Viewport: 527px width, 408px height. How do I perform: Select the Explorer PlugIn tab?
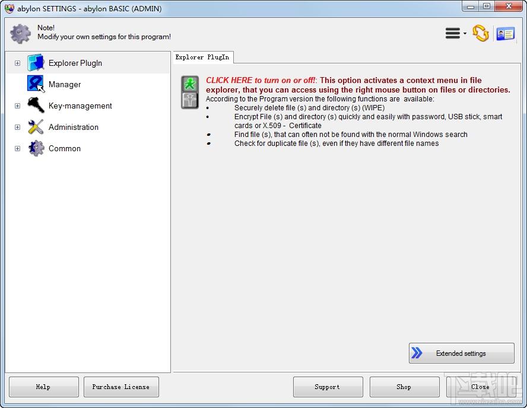point(202,57)
